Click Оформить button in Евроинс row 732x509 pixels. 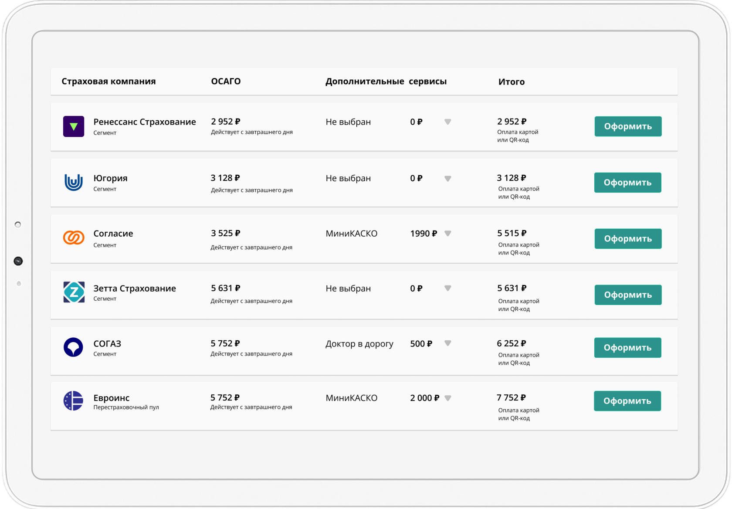tap(627, 401)
